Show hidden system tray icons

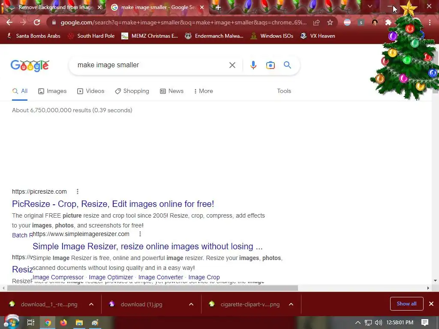[358, 323]
